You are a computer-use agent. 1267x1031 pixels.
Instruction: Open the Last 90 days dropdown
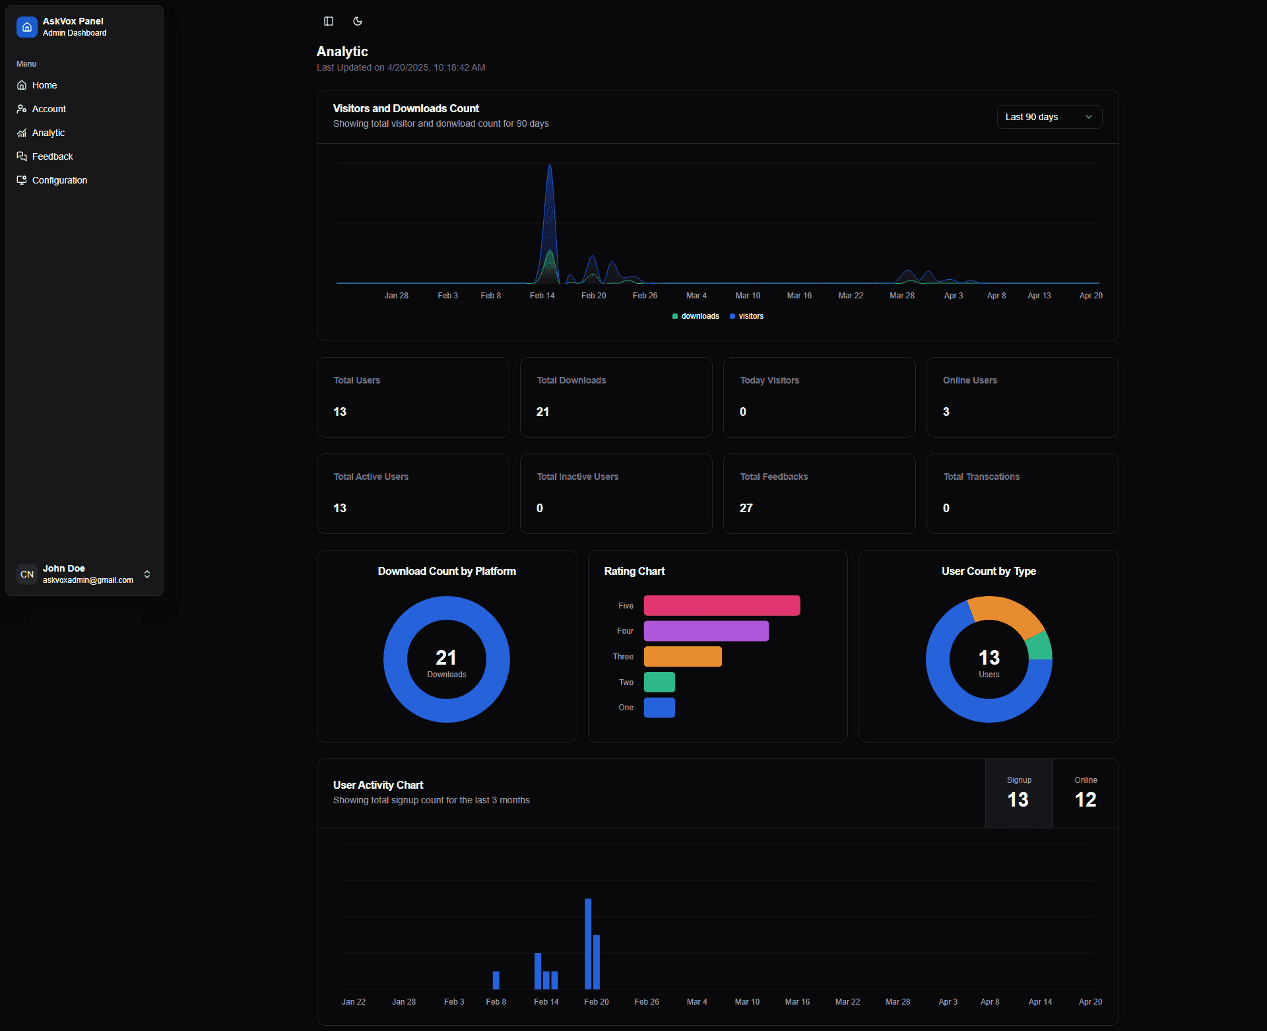1049,117
